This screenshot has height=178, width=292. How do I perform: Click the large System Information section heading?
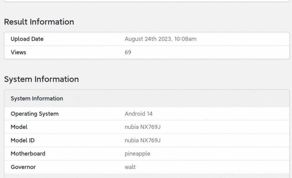coord(41,79)
